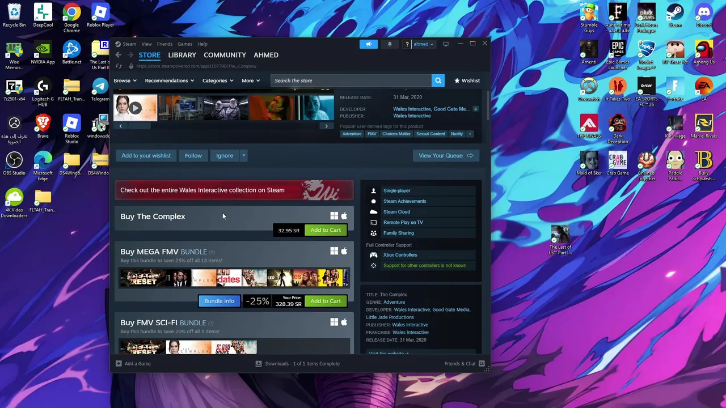Open Discord desktop shortcut
This screenshot has width=726, height=408.
click(704, 16)
